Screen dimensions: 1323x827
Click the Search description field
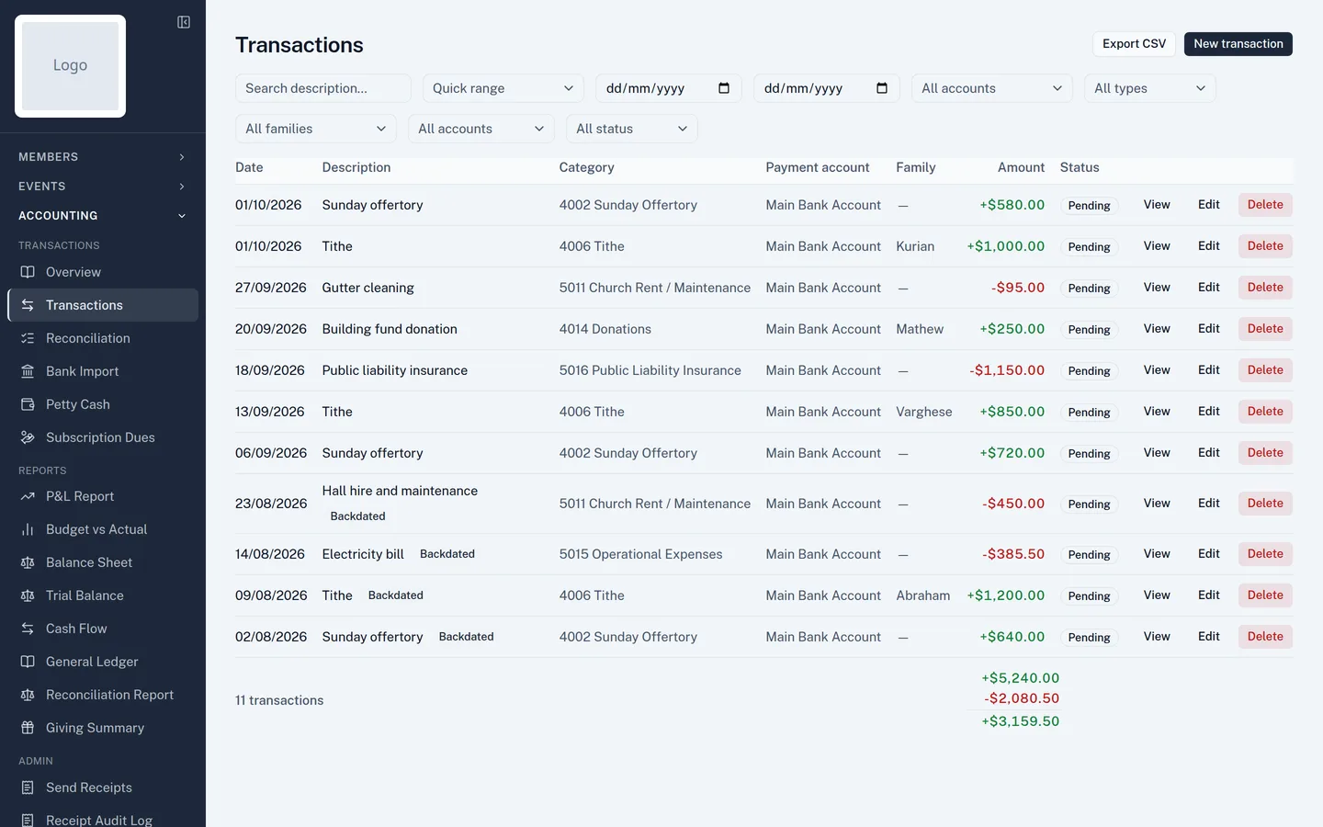coord(322,88)
